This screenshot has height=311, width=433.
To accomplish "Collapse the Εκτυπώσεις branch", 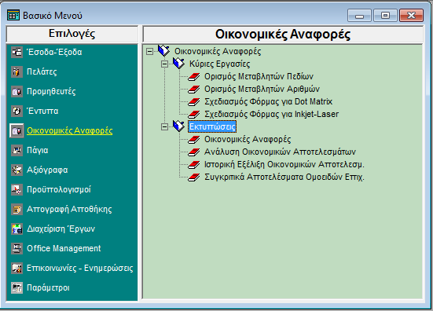I will (164, 127).
